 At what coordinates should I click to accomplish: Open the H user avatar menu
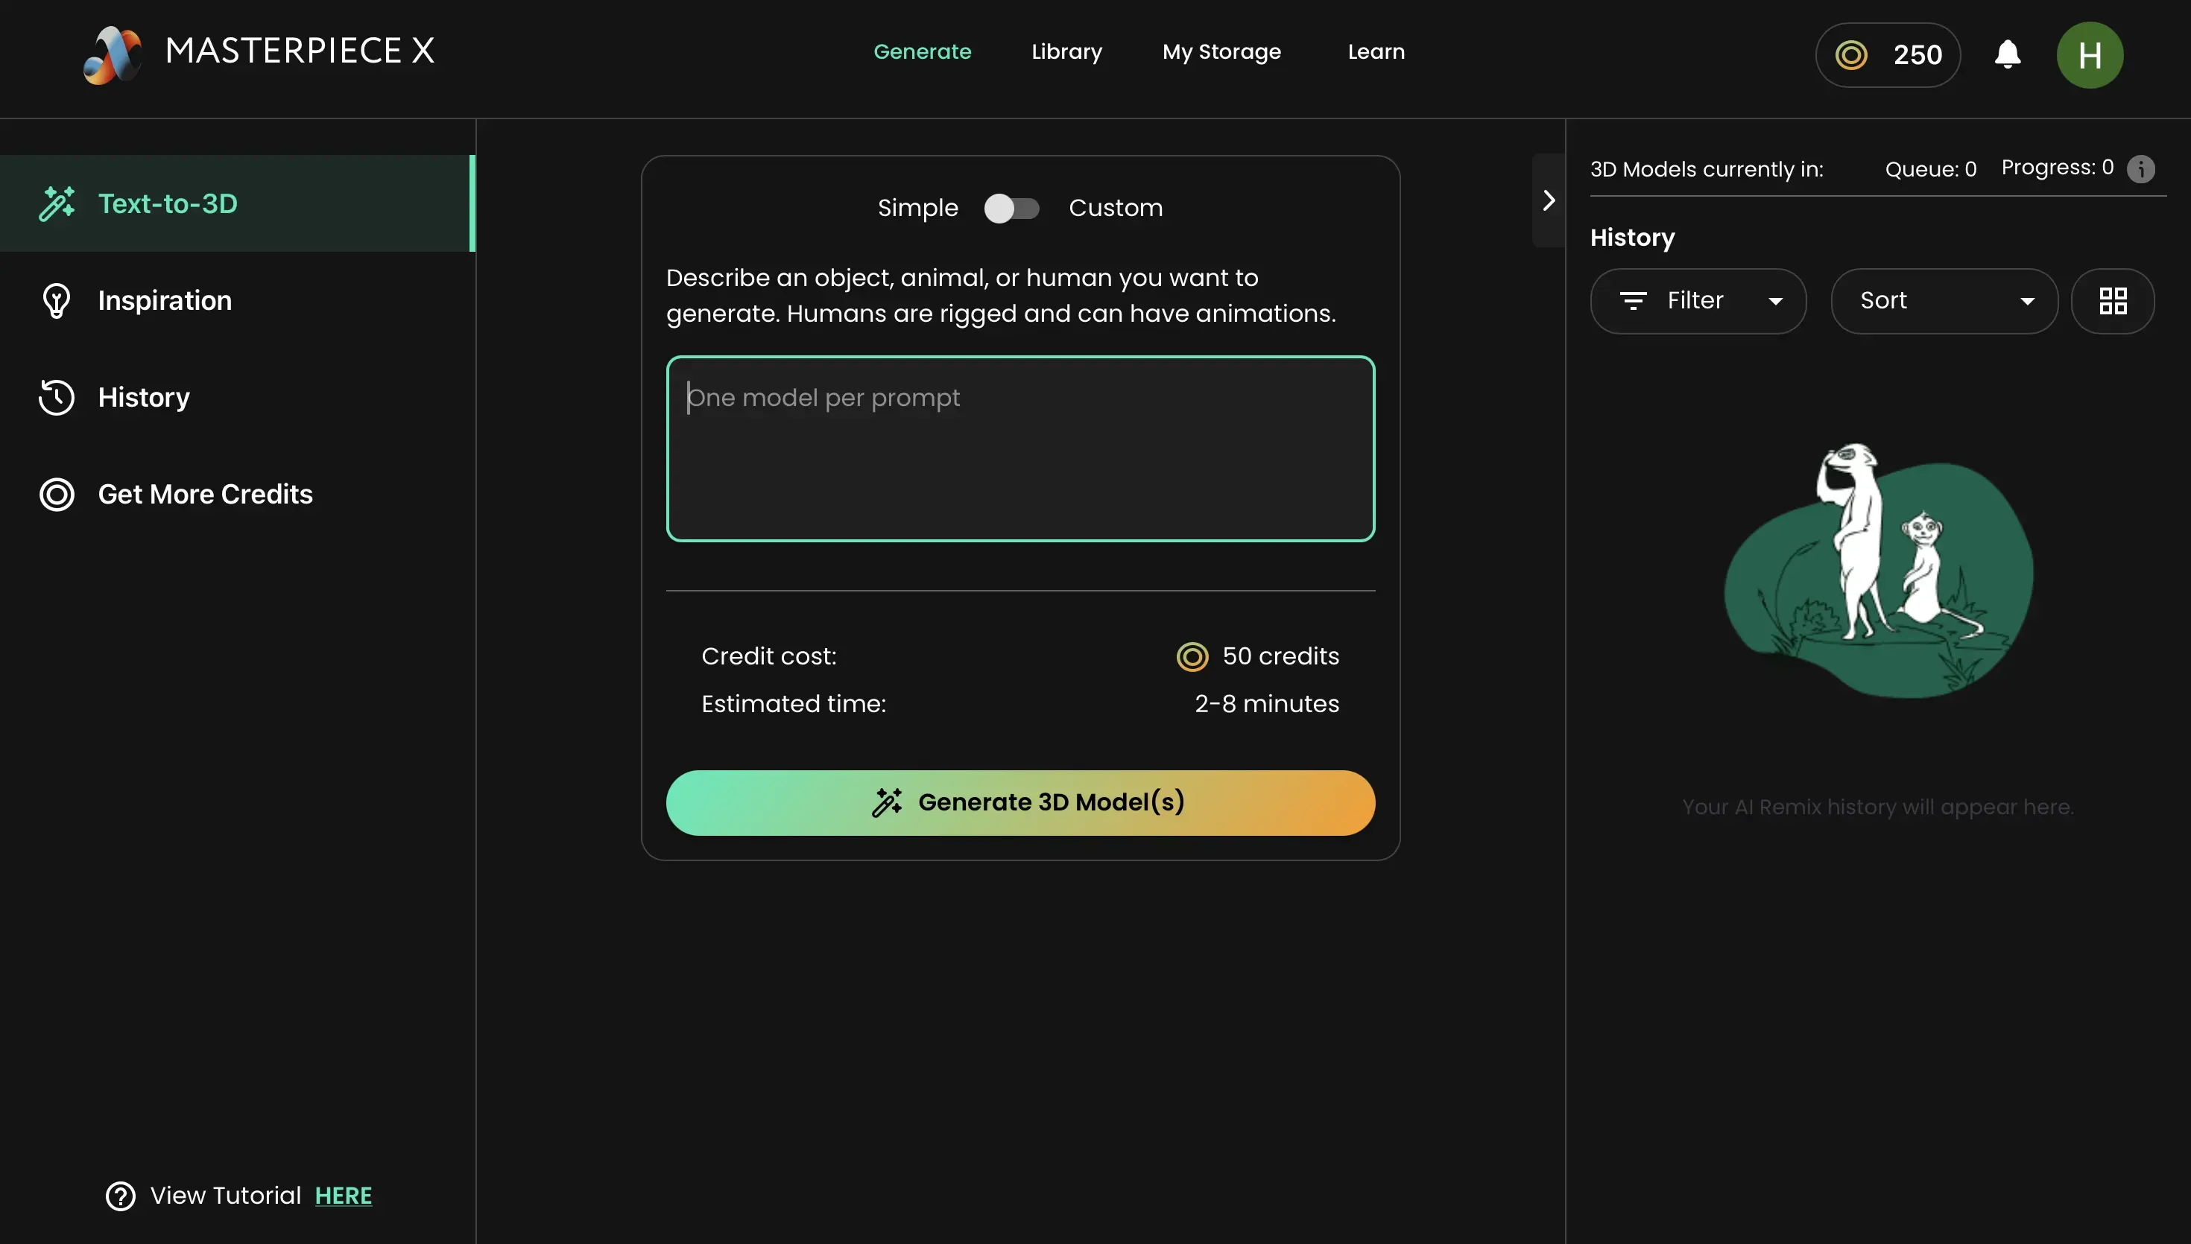pos(2090,56)
